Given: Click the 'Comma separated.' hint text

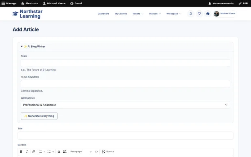Looking at the screenshot, I should [x=32, y=91].
